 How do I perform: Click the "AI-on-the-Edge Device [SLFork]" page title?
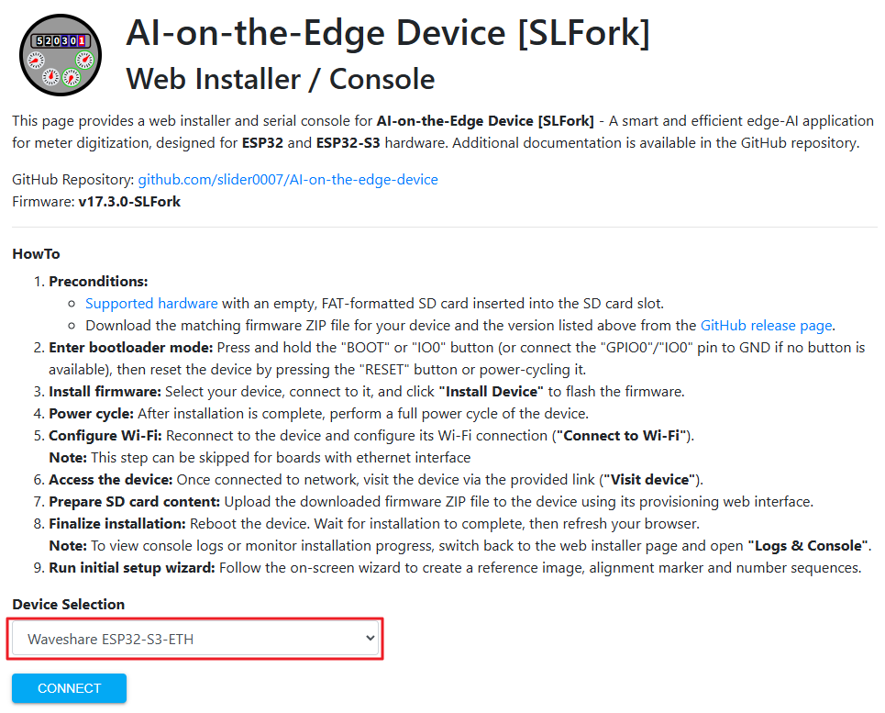tap(388, 34)
